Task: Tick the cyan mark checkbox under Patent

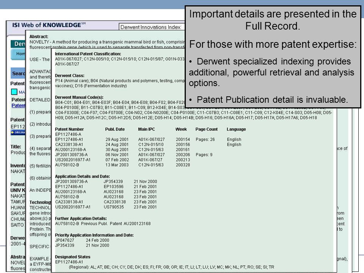Action: [14, 92]
